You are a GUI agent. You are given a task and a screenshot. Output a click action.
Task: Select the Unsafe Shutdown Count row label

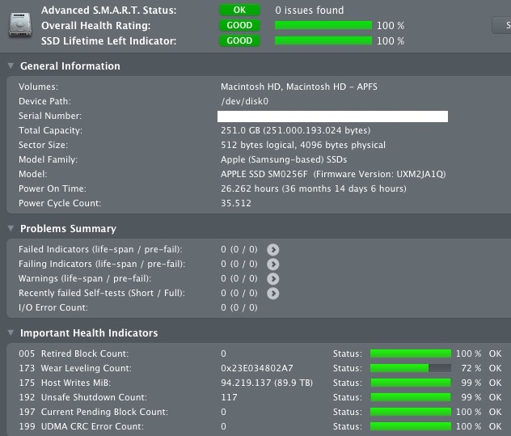(x=82, y=397)
